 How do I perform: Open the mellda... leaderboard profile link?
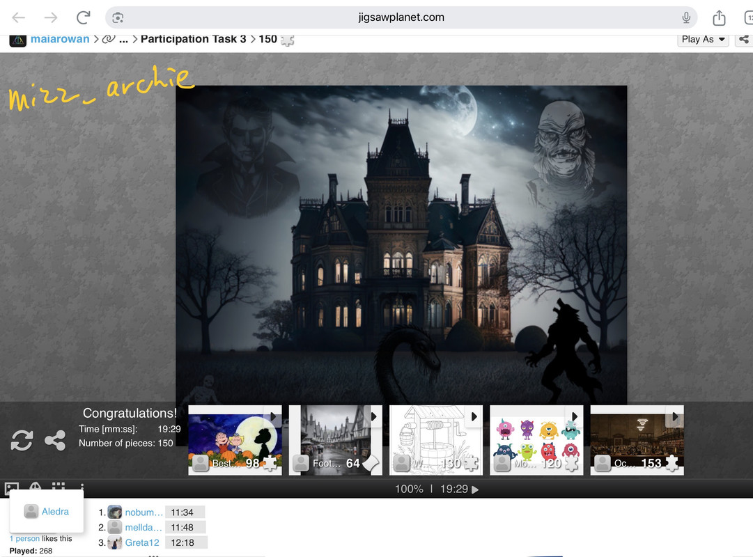(143, 527)
